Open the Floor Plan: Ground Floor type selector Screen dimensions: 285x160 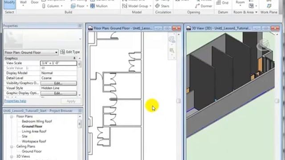coord(31,52)
